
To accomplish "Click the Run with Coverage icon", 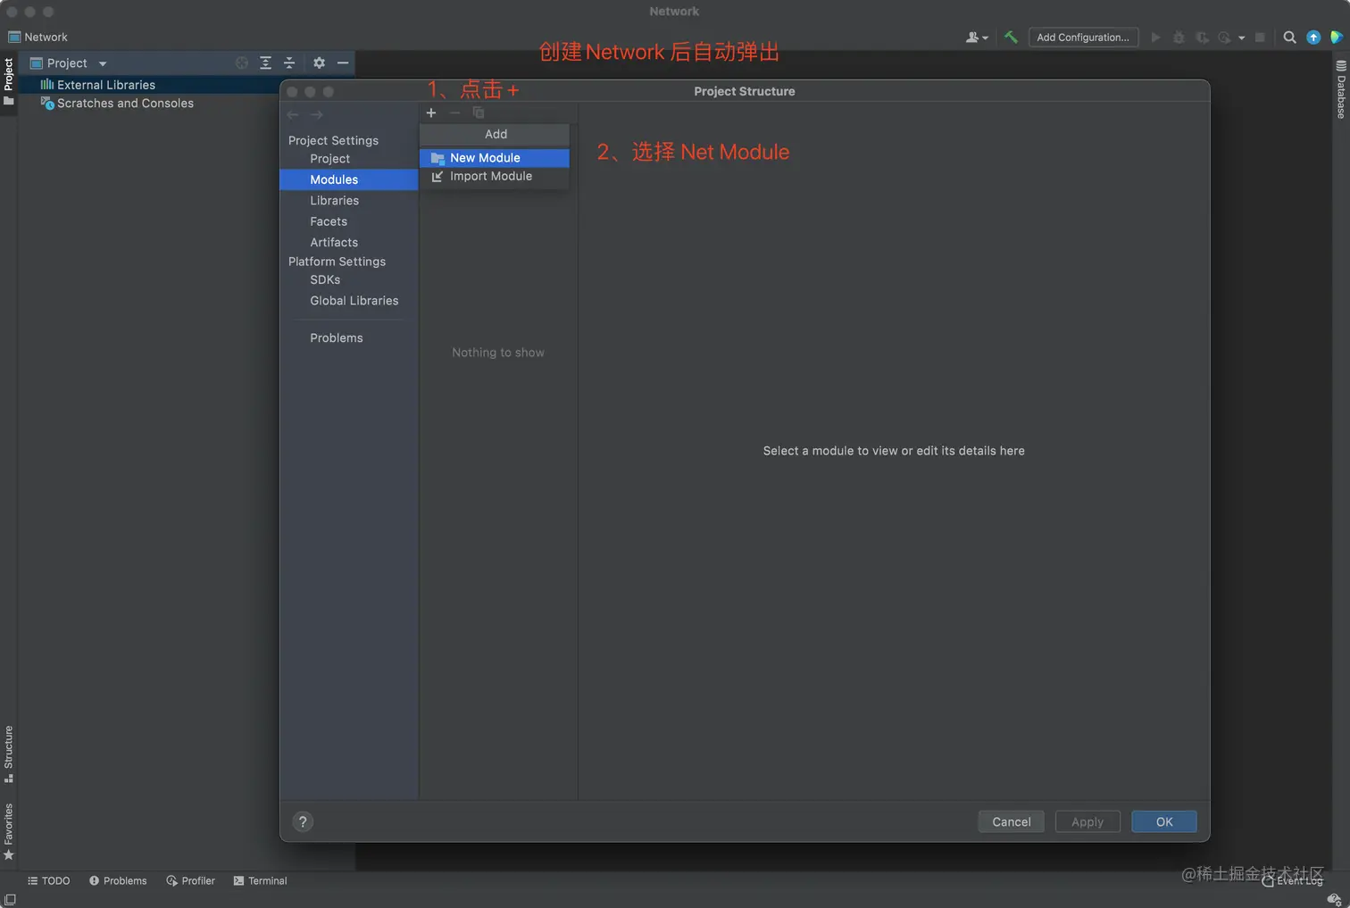I will [1202, 37].
